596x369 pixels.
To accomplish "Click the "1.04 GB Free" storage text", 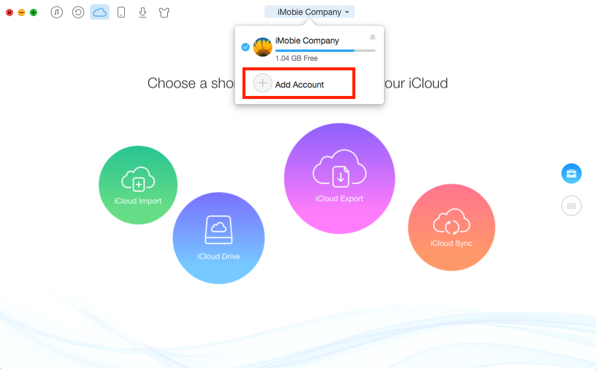I will 296,58.
